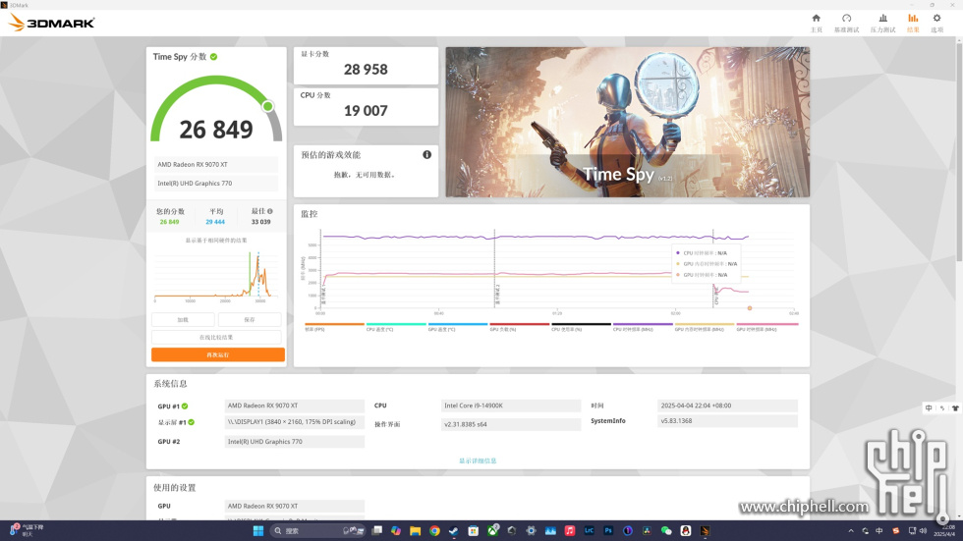The image size is (963, 541).
Task: Click the 2025-04-04 22:04 time value
Action: (x=727, y=406)
